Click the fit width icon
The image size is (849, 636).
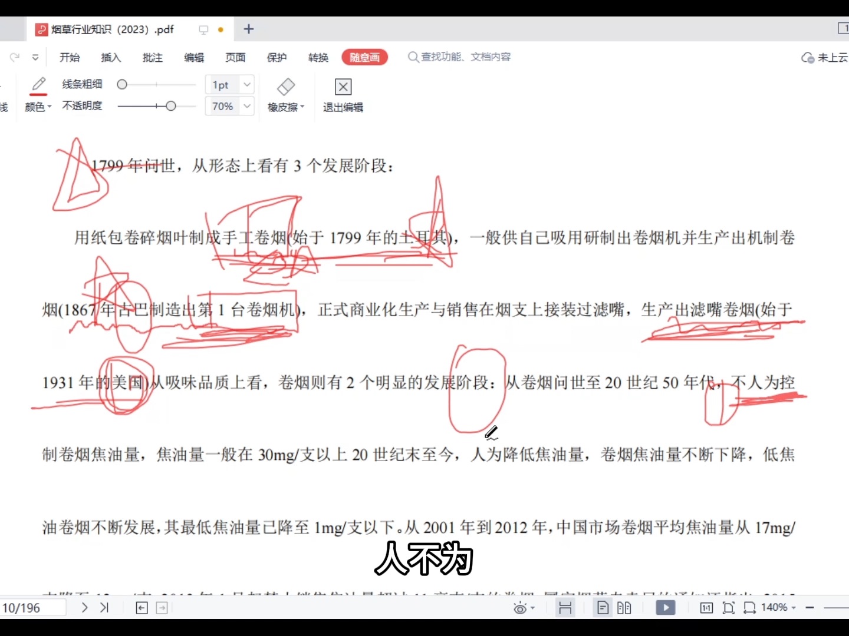point(749,608)
